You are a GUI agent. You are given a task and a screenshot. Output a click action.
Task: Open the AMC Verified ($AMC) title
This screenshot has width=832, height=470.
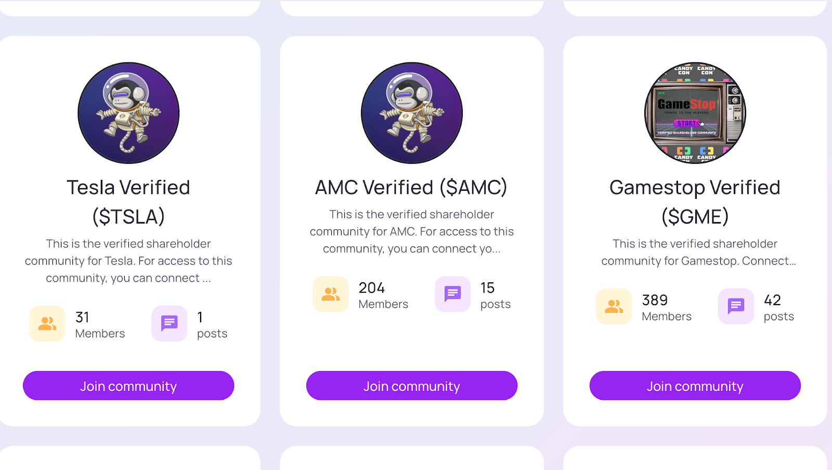[411, 188]
